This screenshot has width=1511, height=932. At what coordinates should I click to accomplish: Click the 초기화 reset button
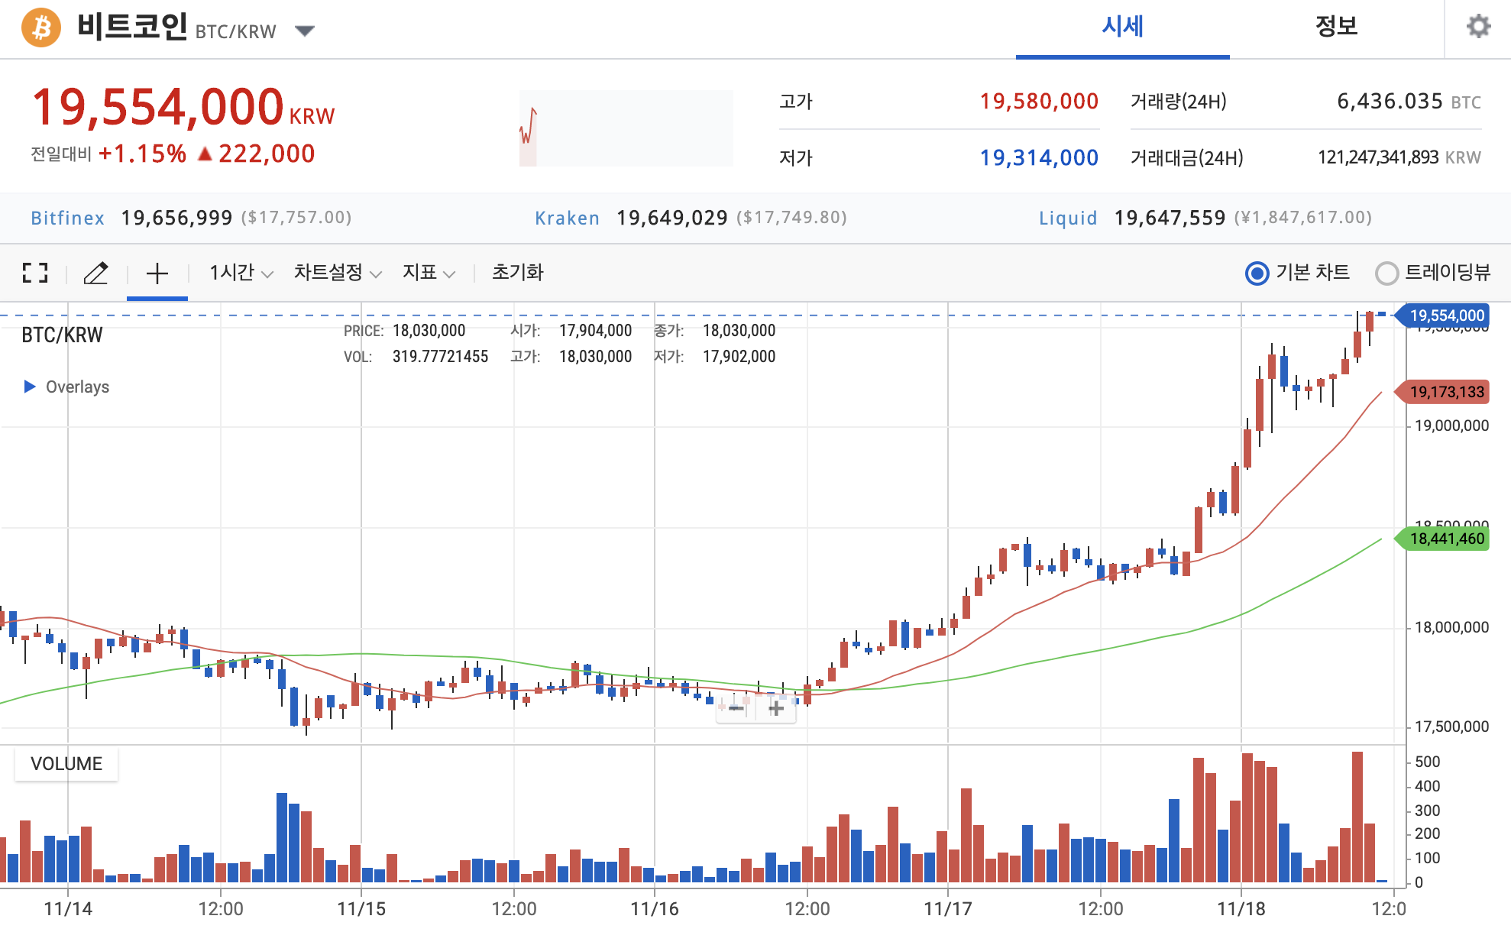pos(517,273)
